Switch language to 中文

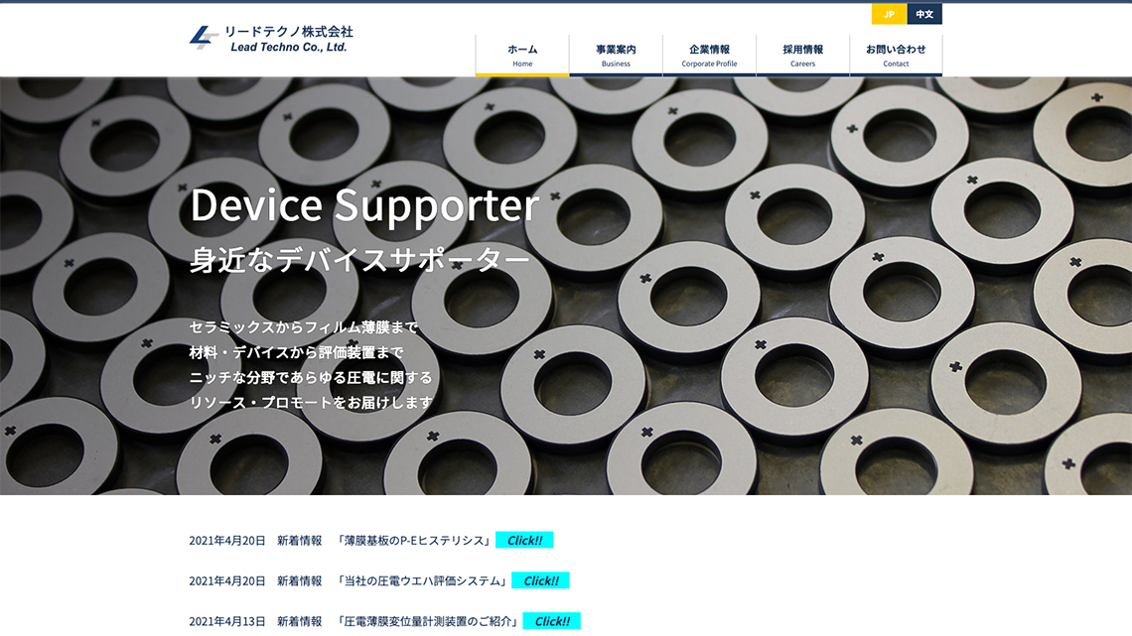pos(923,14)
